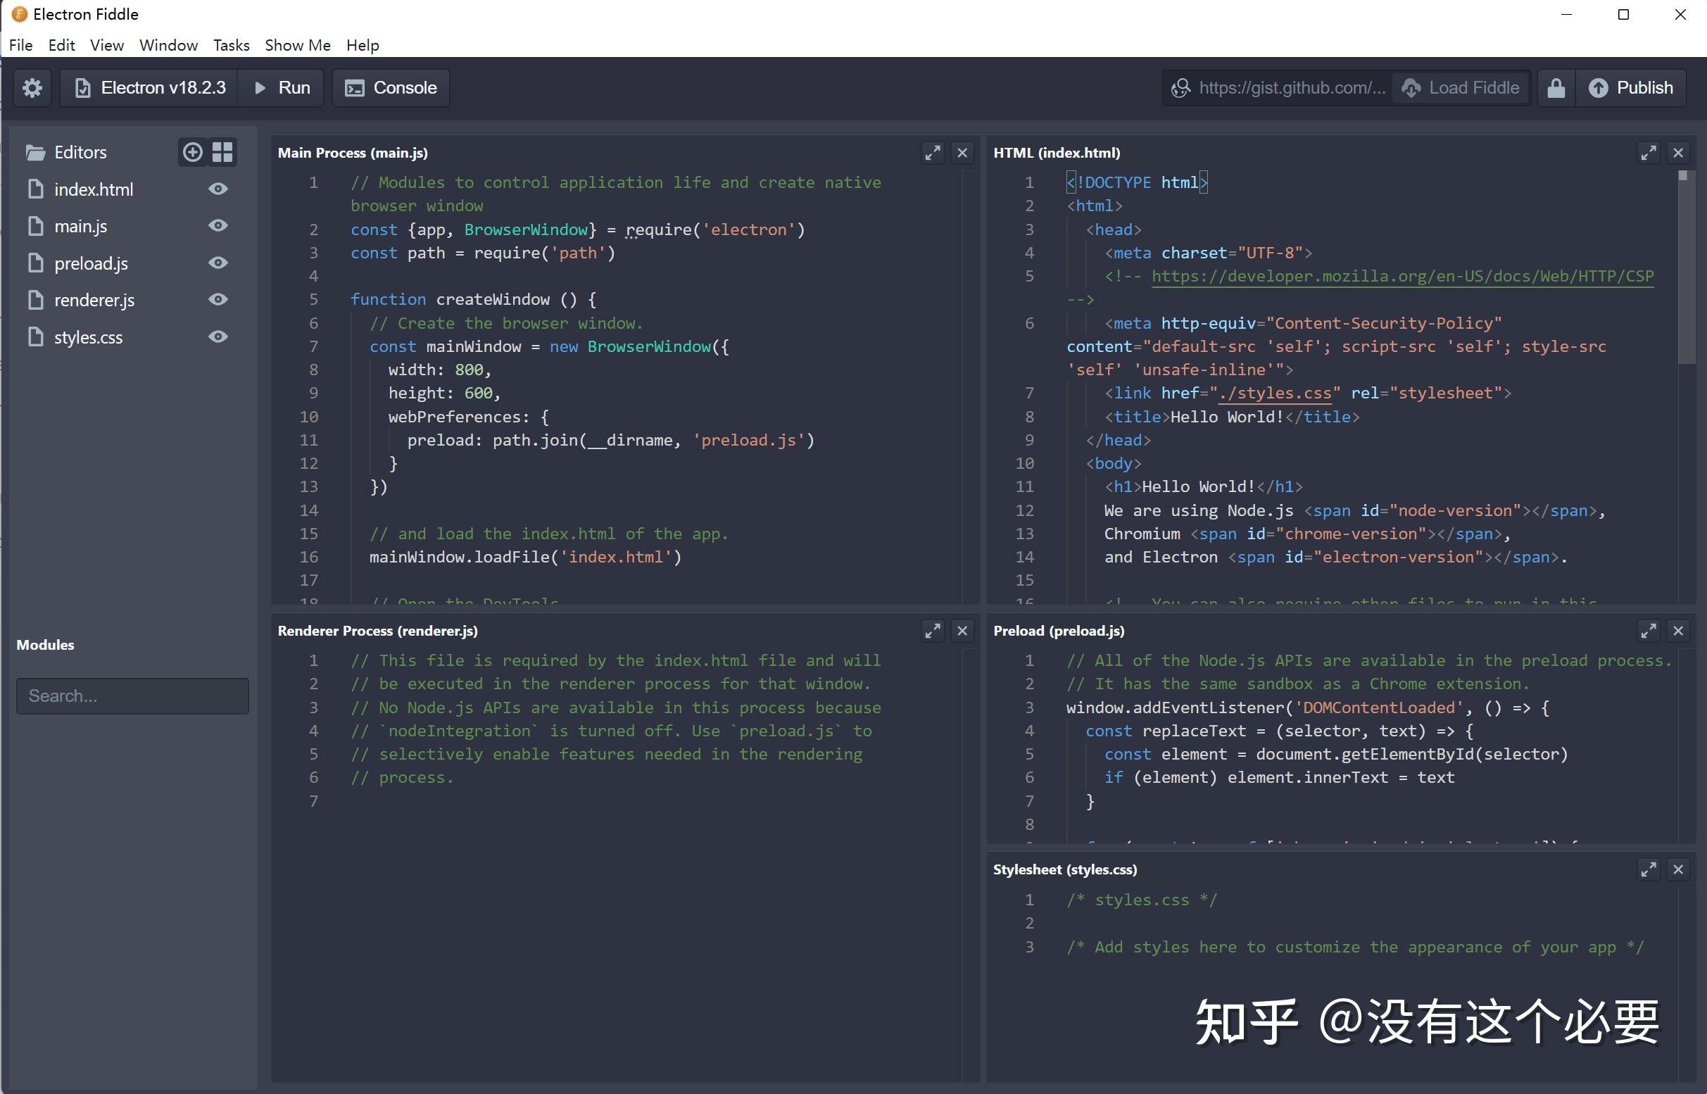Open the Console panel
Screen dimensions: 1707x1094
(x=391, y=88)
